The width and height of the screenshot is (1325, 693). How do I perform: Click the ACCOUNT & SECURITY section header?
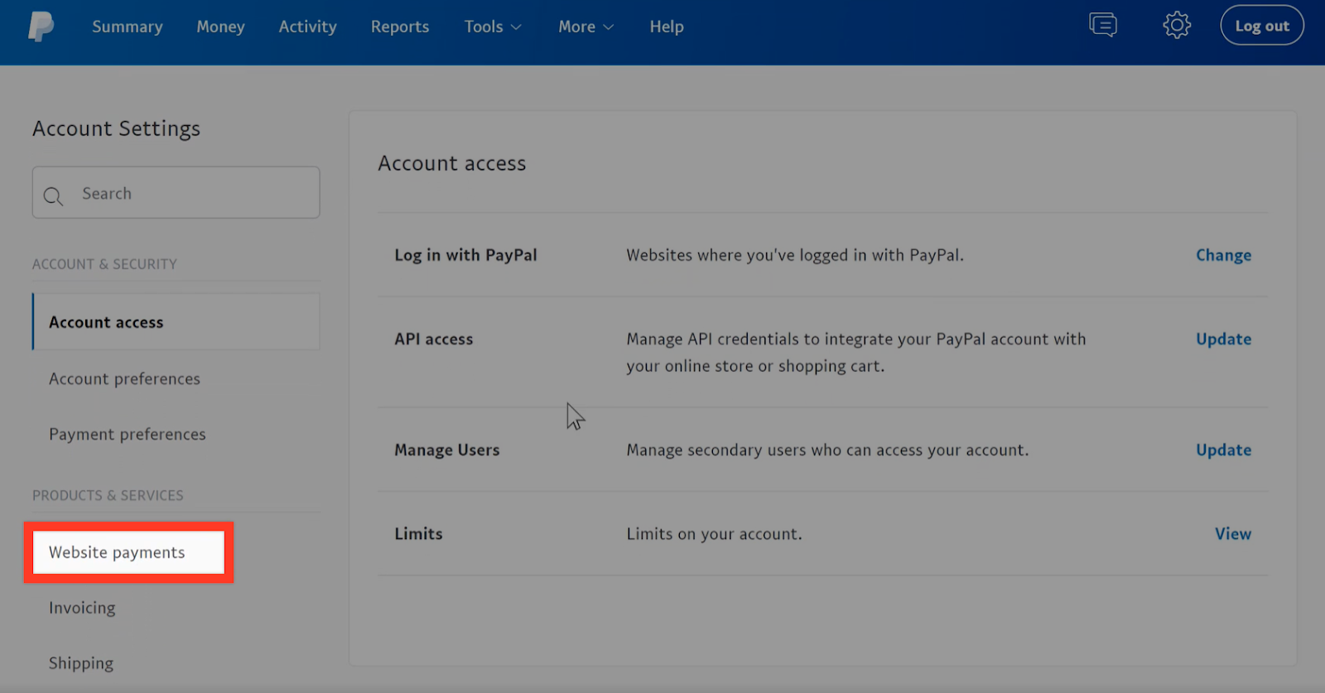pyautogui.click(x=104, y=264)
